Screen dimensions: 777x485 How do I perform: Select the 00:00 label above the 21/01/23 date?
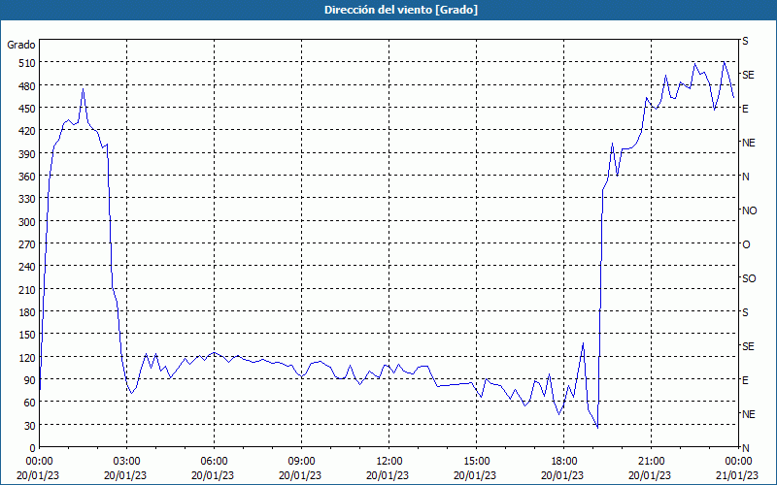(738, 462)
